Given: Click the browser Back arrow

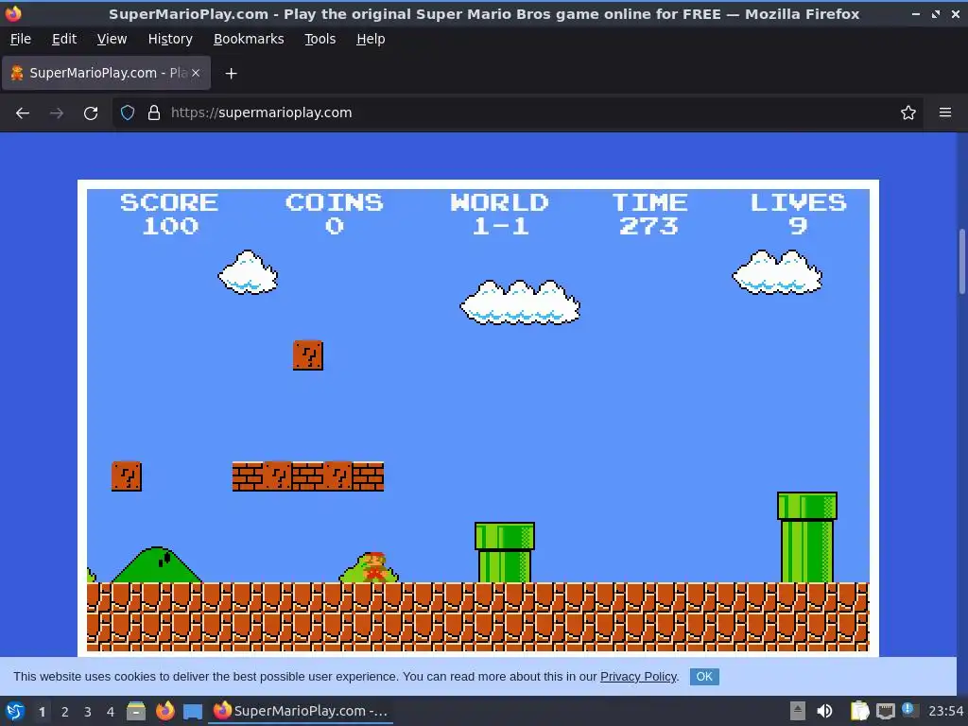Looking at the screenshot, I should (23, 113).
